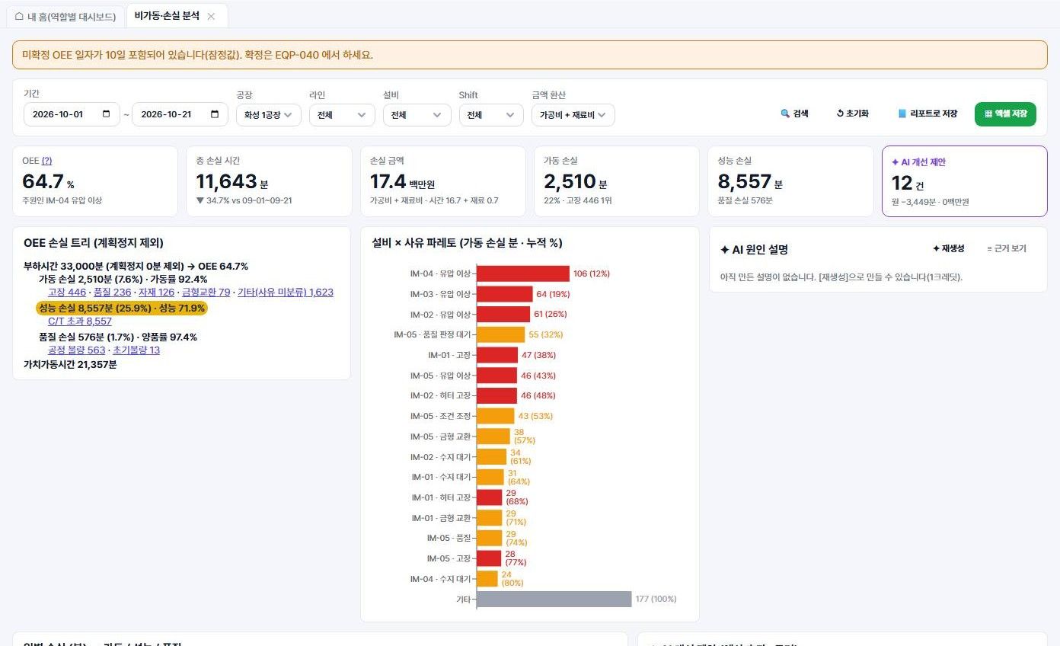This screenshot has height=646, width=1060.
Task: Click the start date field 2026-10-01
Action: [x=72, y=114]
